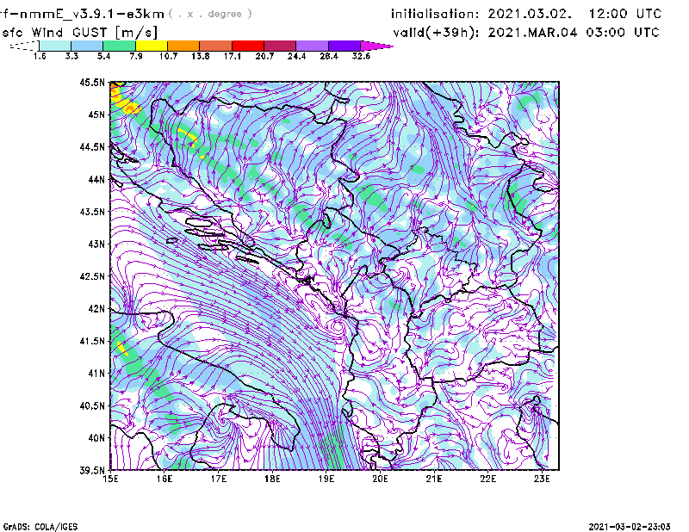689x532 pixels.
Task: Click the 22E longitude label
Action: [488, 479]
